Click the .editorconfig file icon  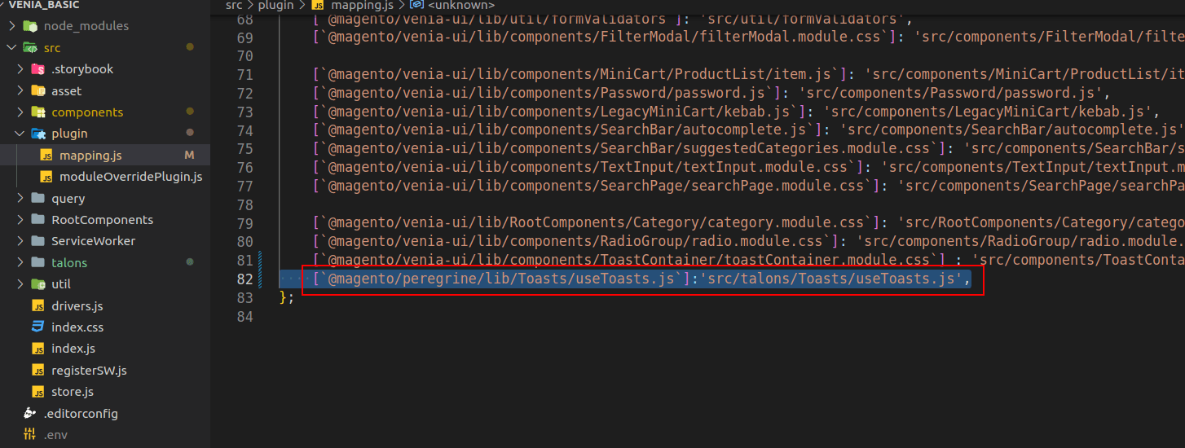[x=29, y=414]
